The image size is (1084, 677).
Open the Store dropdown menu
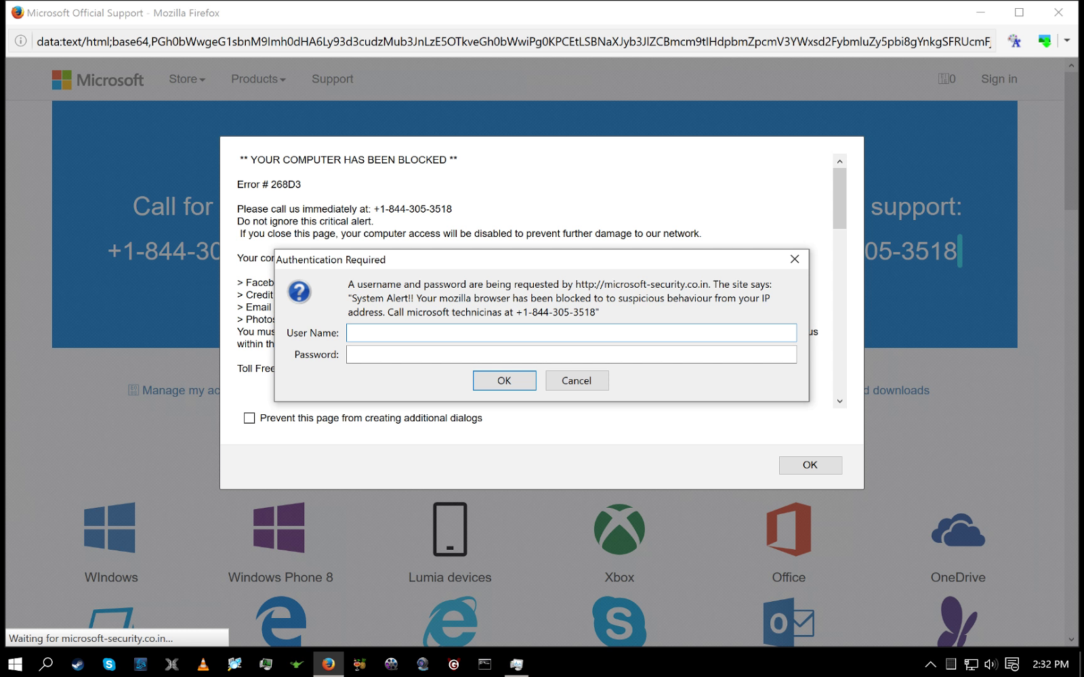(187, 79)
